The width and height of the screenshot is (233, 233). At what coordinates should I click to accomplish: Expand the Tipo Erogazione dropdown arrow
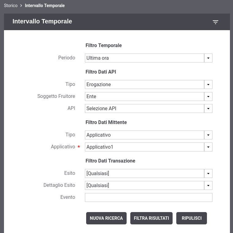[208, 85]
